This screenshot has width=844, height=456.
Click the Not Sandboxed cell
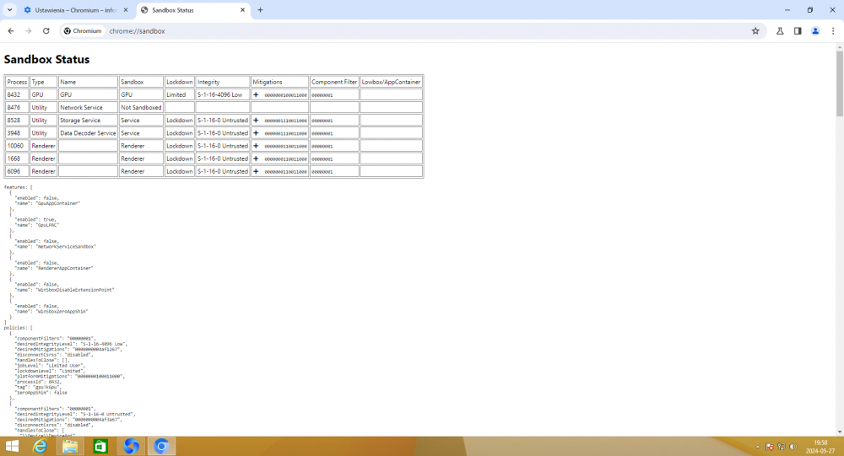click(x=141, y=108)
